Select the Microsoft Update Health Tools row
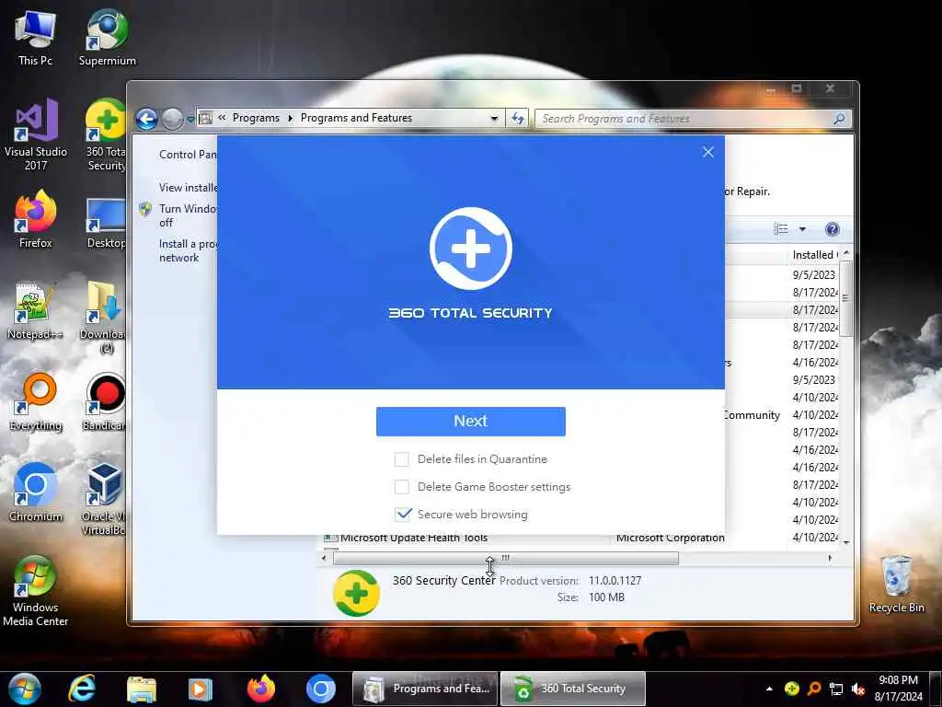The image size is (942, 707). click(x=580, y=538)
